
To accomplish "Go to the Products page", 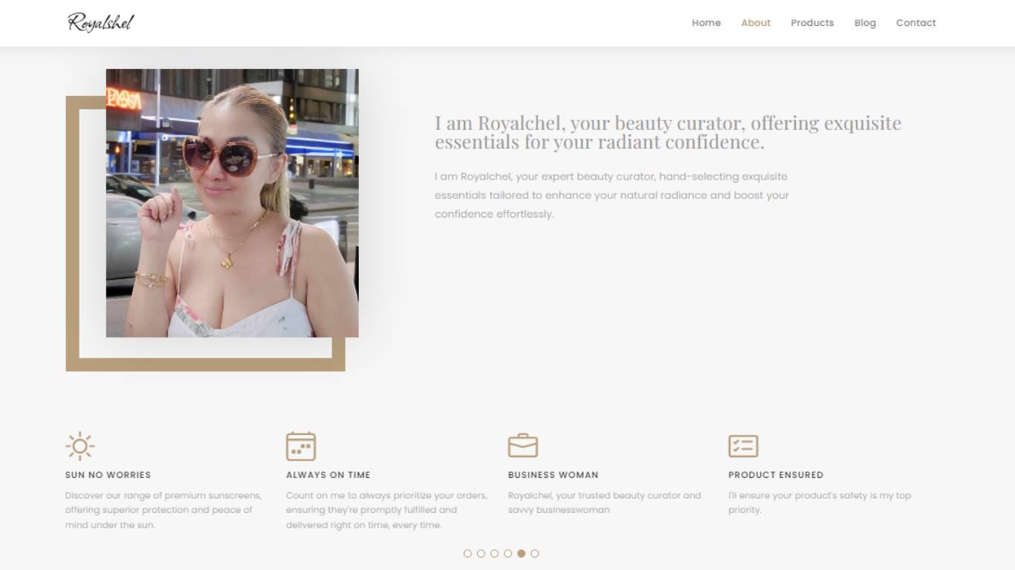I will pyautogui.click(x=812, y=23).
